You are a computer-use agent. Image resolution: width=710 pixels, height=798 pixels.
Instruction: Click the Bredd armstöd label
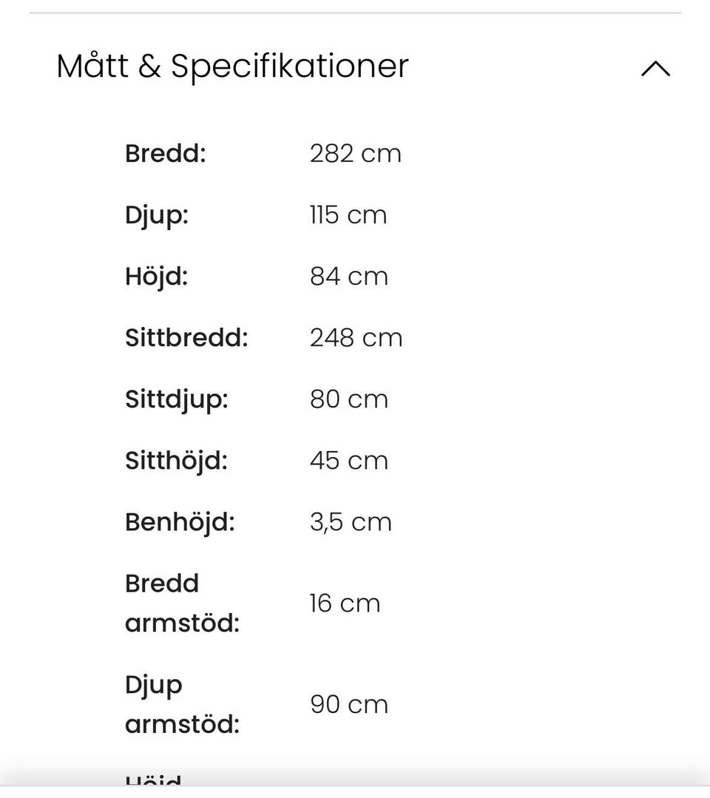[182, 603]
